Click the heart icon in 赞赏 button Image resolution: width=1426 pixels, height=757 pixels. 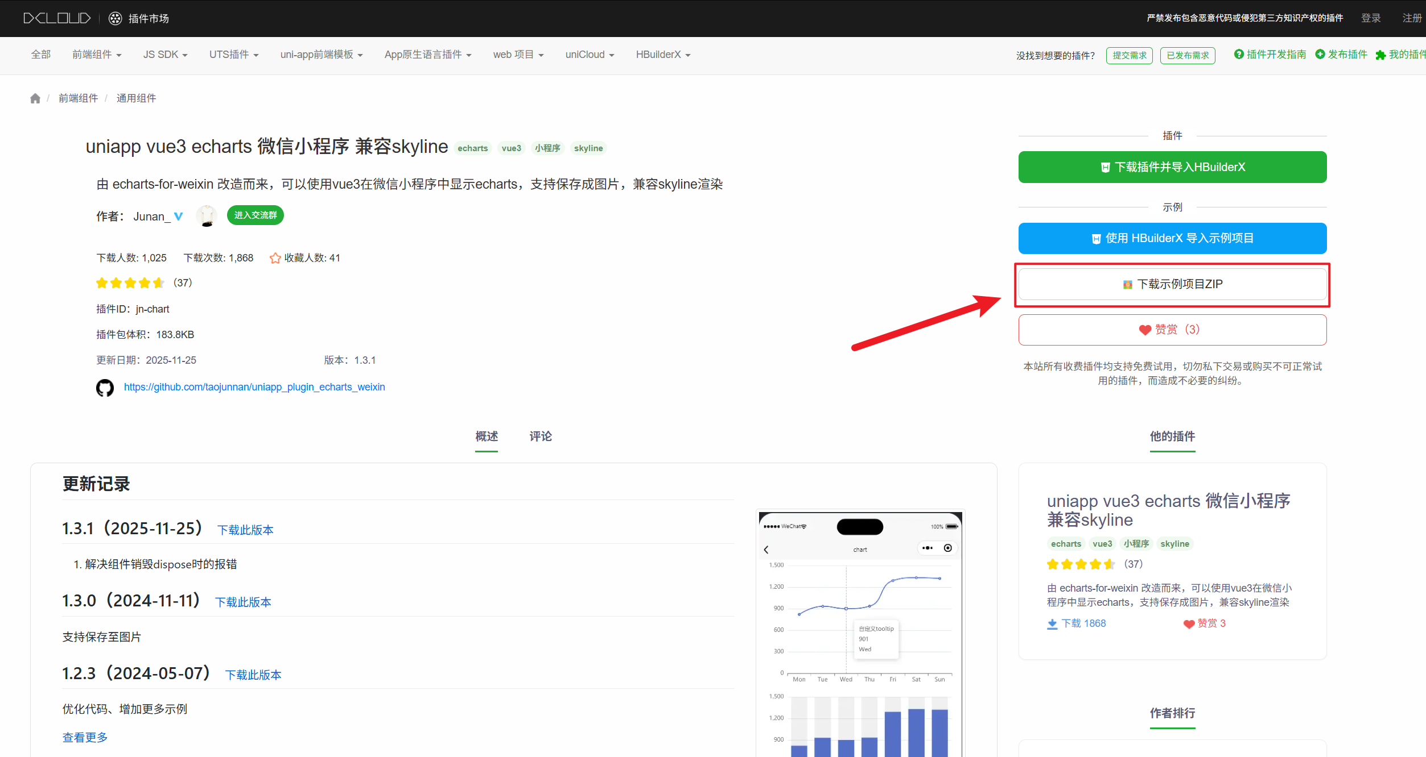pos(1144,330)
